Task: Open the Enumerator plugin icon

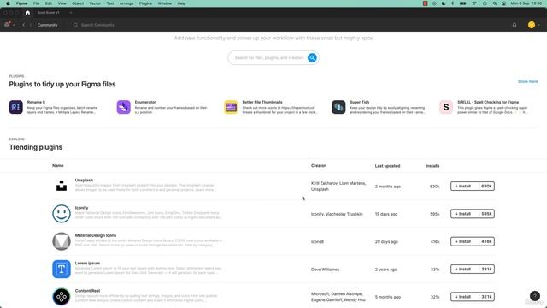Action: click(x=123, y=107)
